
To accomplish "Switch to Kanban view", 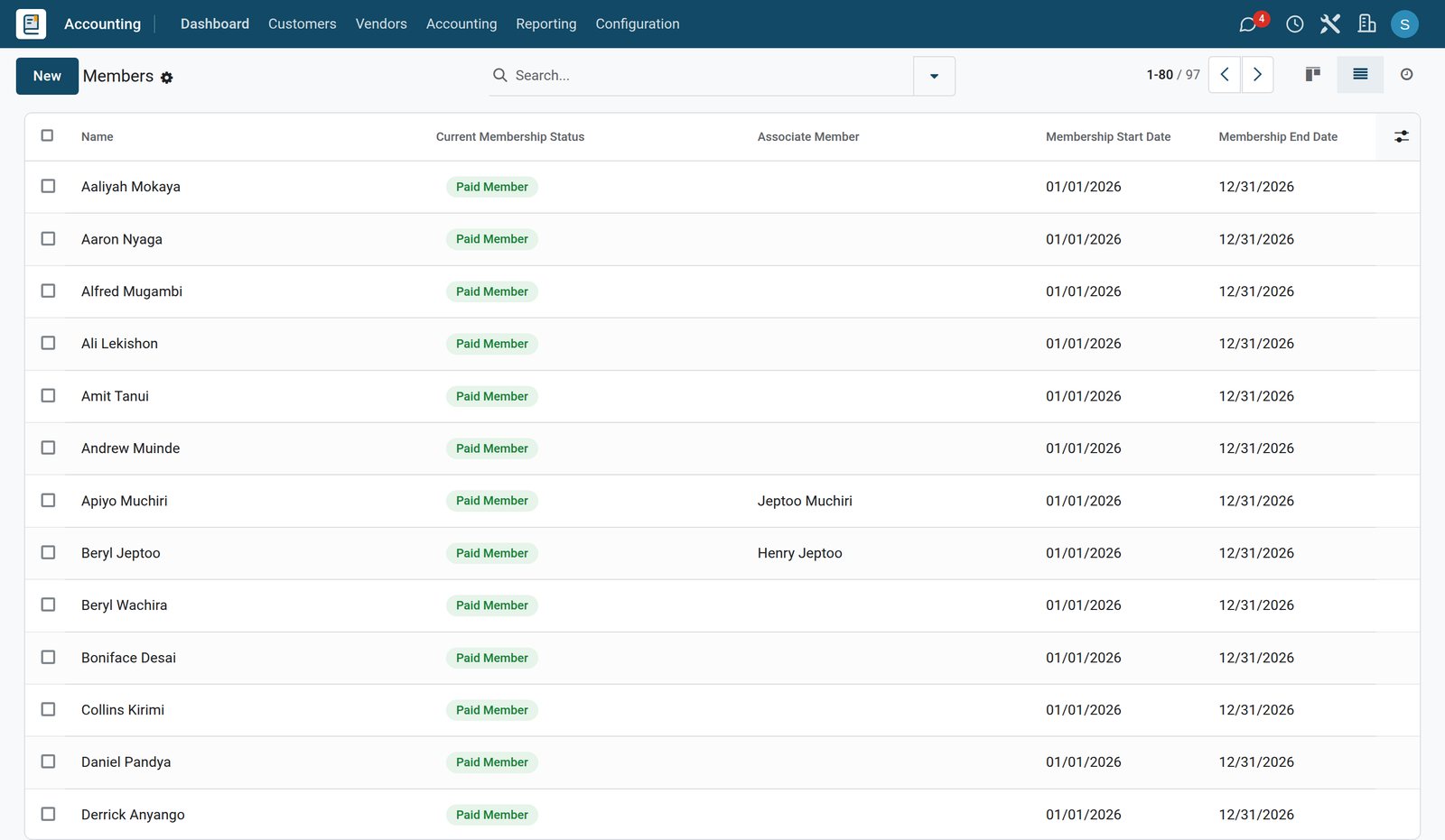I will point(1313,75).
